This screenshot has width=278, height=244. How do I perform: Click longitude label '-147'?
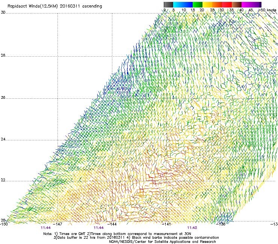(58, 224)
